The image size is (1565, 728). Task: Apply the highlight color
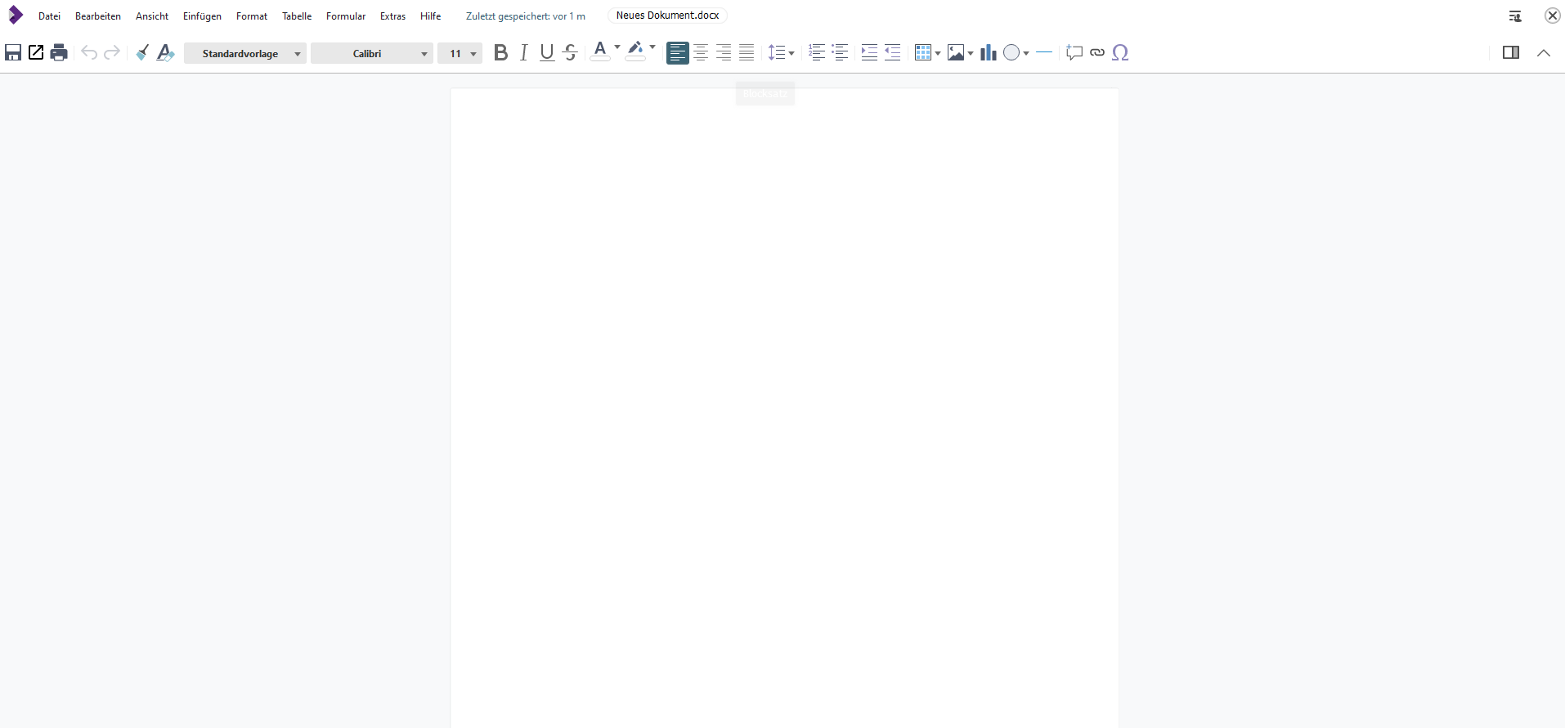635,52
